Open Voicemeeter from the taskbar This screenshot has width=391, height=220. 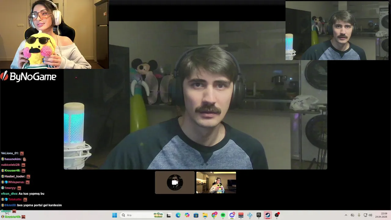point(241,215)
